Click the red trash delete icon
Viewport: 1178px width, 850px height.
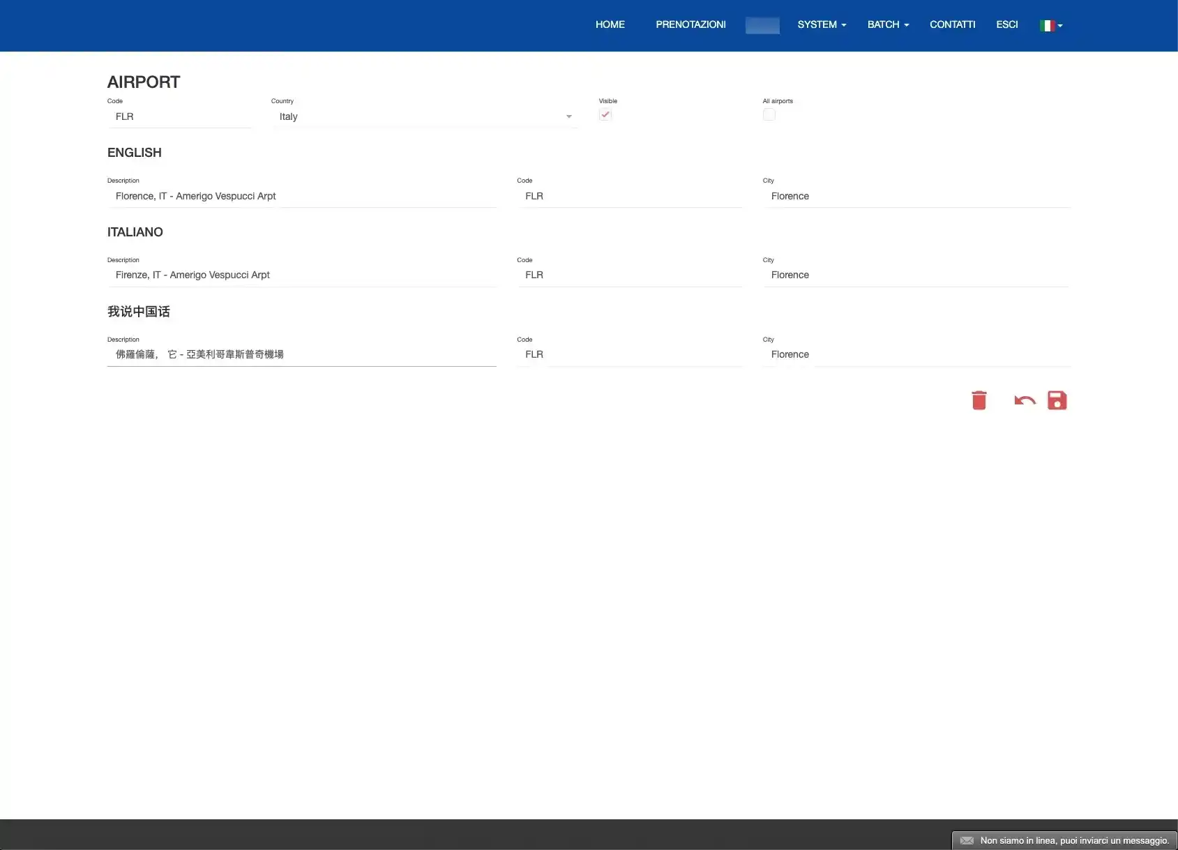point(979,400)
